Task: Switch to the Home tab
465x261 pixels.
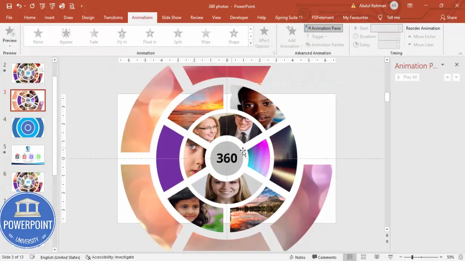Action: (30, 17)
